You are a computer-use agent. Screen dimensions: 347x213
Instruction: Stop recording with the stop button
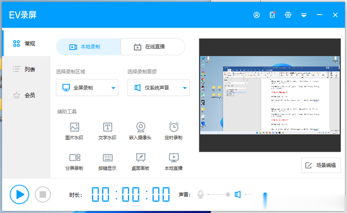tap(43, 195)
